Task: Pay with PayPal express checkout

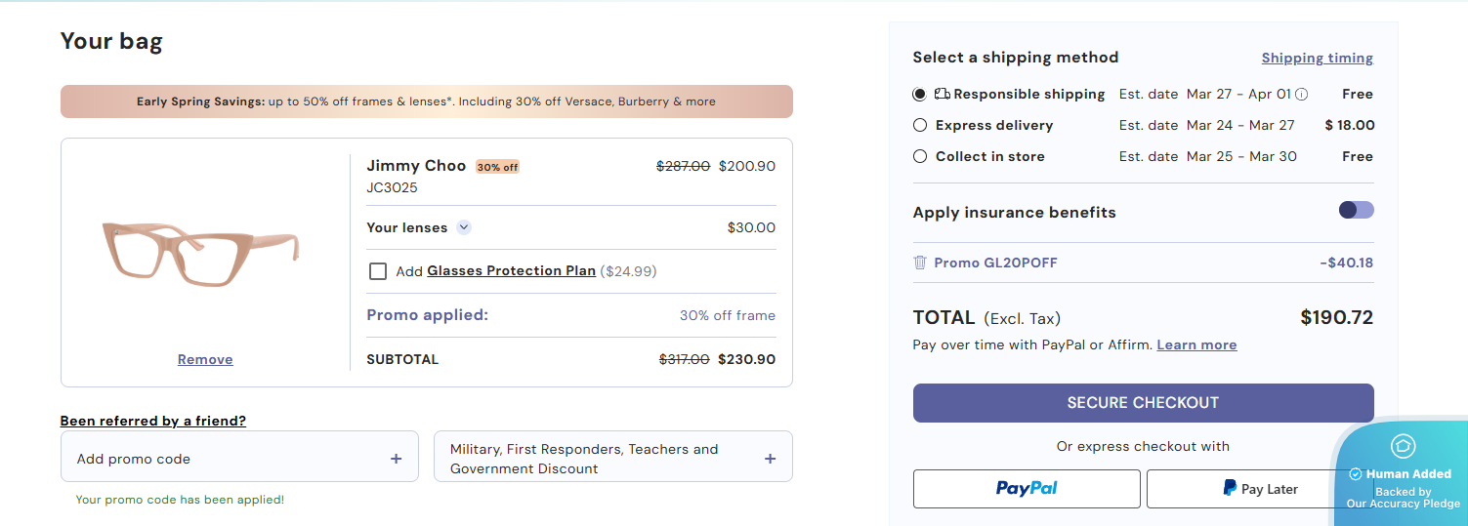Action: (1027, 489)
